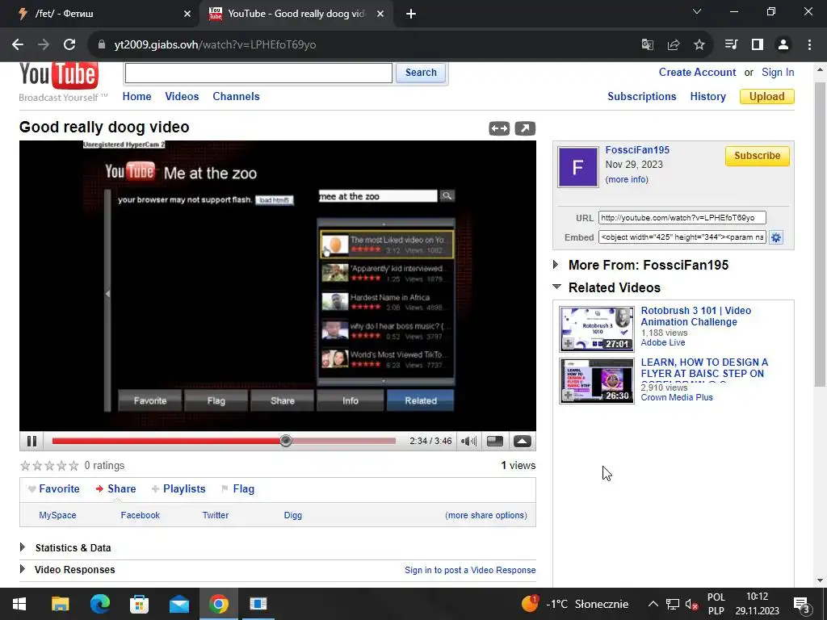The width and height of the screenshot is (827, 620).
Task: Share the video on Facebook
Action: point(141,515)
